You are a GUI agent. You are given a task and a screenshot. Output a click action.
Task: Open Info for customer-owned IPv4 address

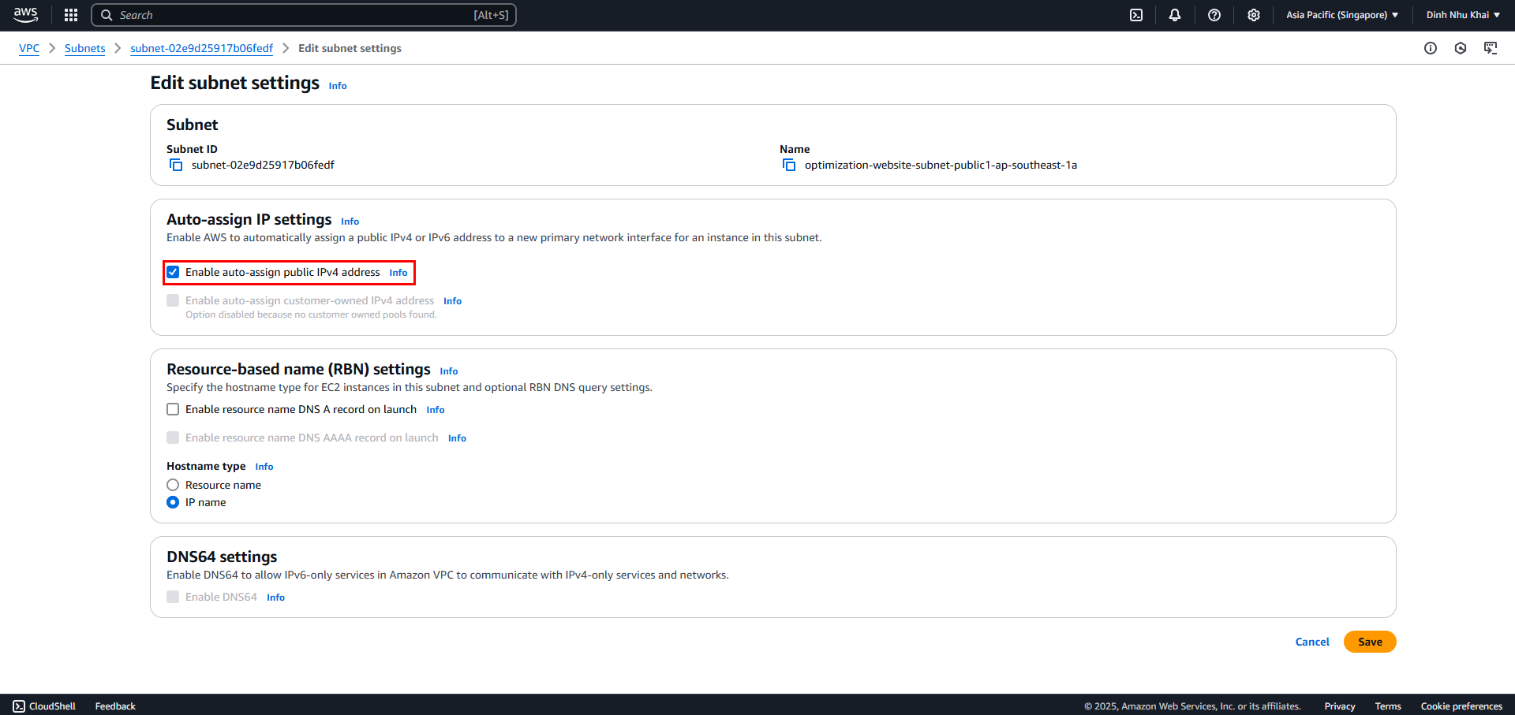coord(452,301)
